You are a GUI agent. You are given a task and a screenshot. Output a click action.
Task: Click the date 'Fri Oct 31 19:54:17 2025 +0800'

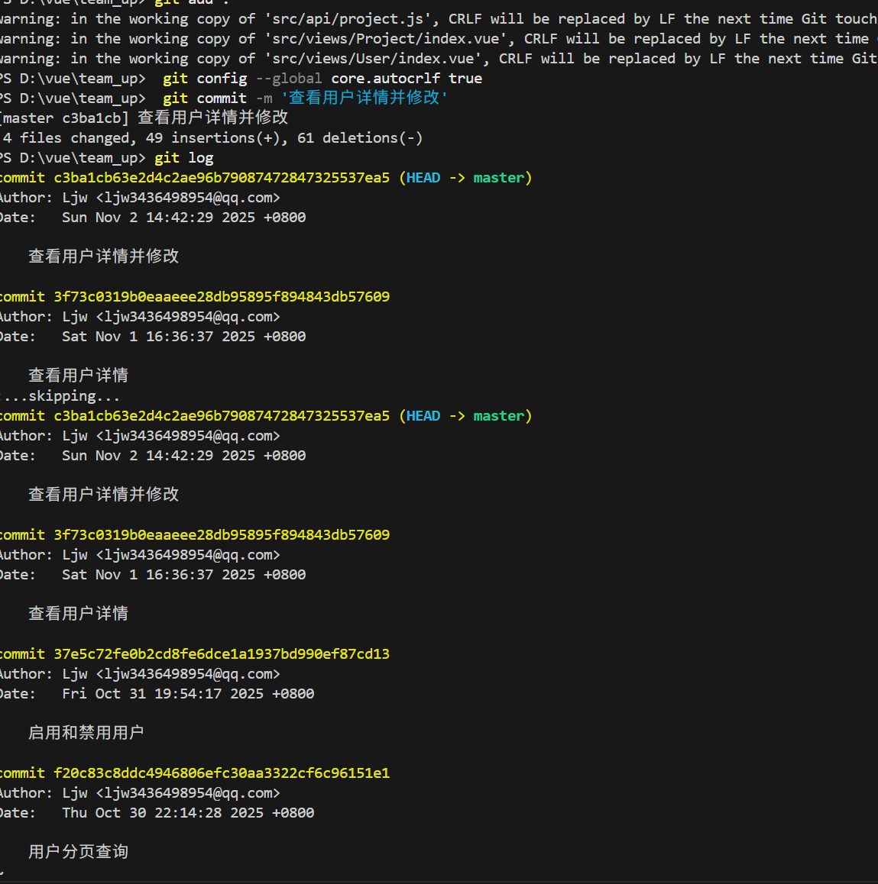(188, 693)
